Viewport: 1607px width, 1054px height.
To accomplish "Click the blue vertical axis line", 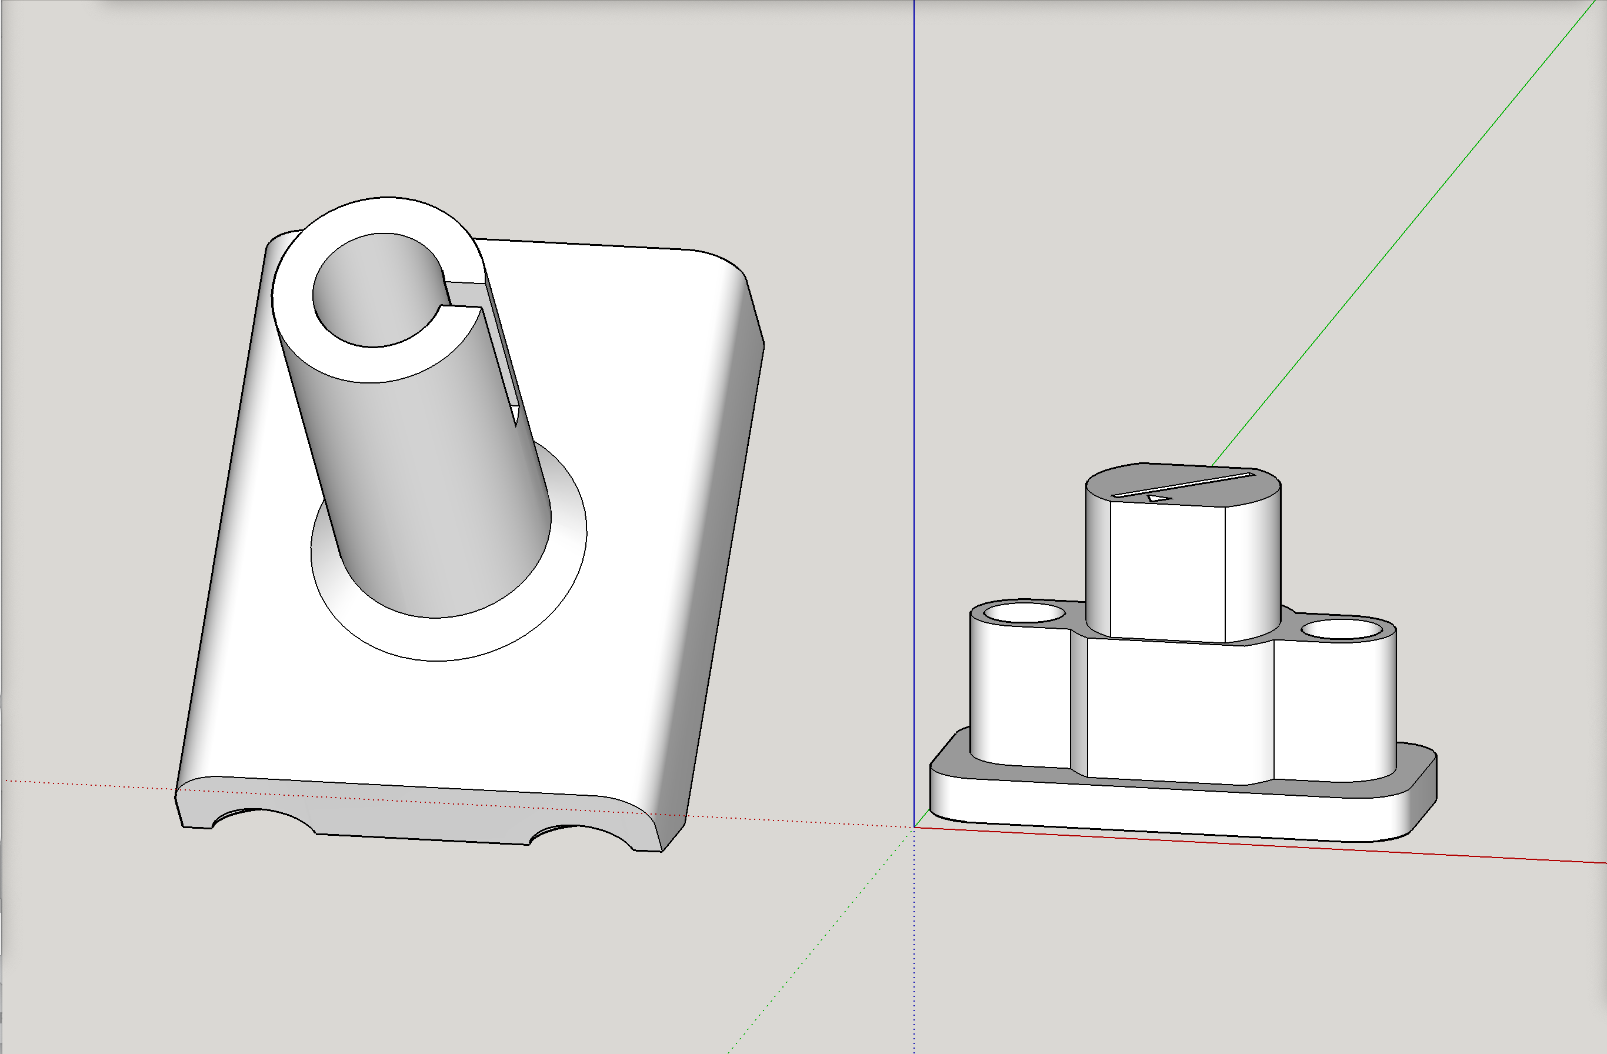I will tap(914, 270).
